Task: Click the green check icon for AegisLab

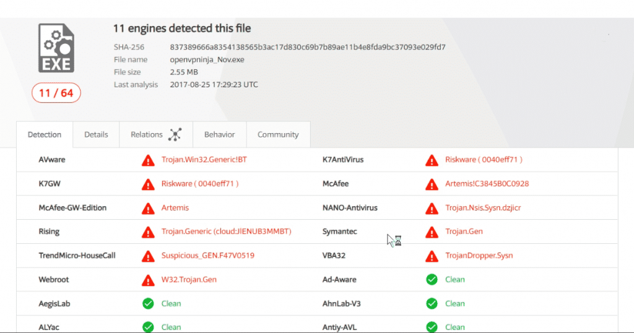Action: pos(148,303)
